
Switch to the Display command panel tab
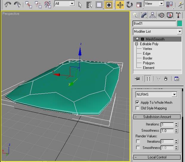coord(170,15)
